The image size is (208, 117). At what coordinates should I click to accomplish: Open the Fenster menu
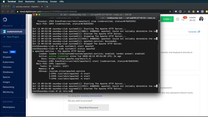[53, 2]
